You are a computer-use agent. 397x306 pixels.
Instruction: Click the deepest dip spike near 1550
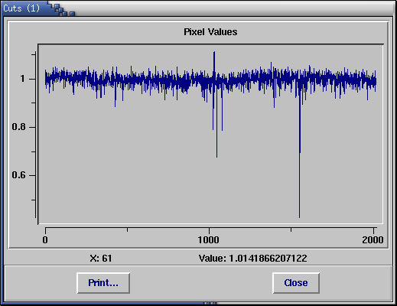click(300, 158)
